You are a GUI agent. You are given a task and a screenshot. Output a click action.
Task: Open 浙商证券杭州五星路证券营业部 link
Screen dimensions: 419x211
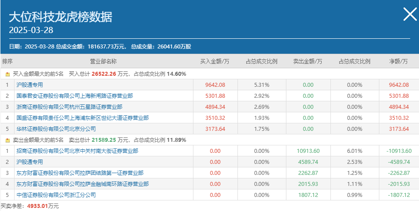(x=69, y=107)
